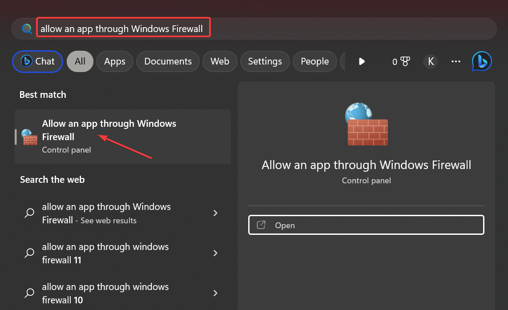Select suggestion 'allow an app through windows firewall 10'
Viewport: 508px width, 310px height.
click(x=123, y=293)
